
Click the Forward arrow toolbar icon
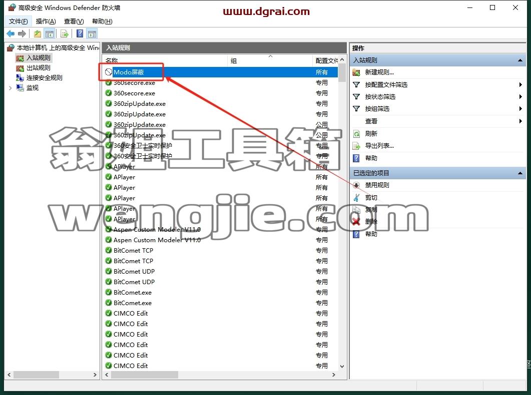[22, 34]
